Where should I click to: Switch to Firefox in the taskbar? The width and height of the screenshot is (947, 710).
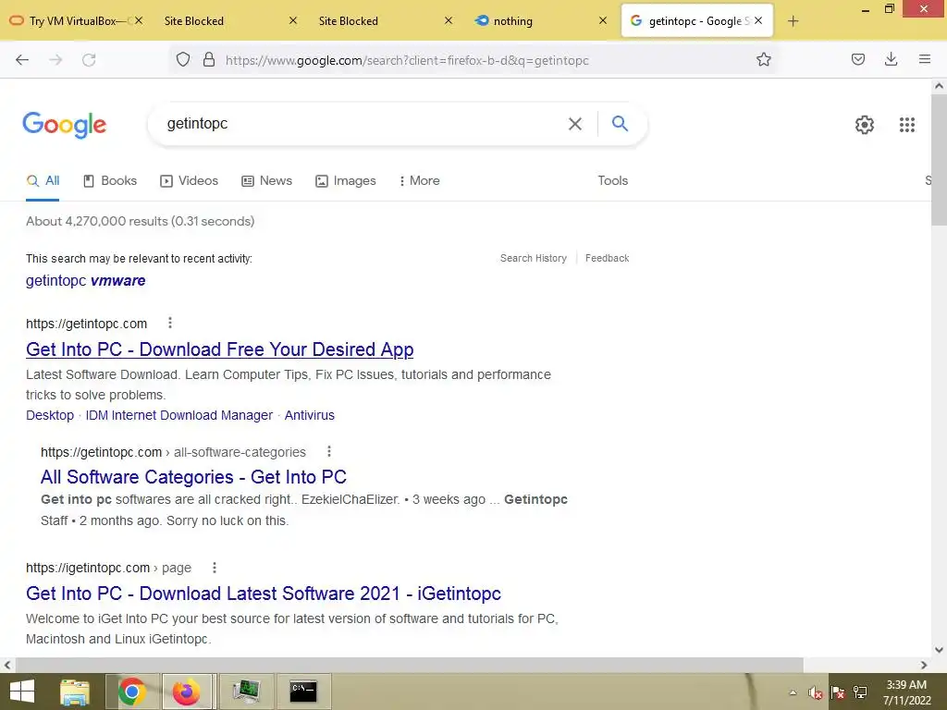coord(187,692)
